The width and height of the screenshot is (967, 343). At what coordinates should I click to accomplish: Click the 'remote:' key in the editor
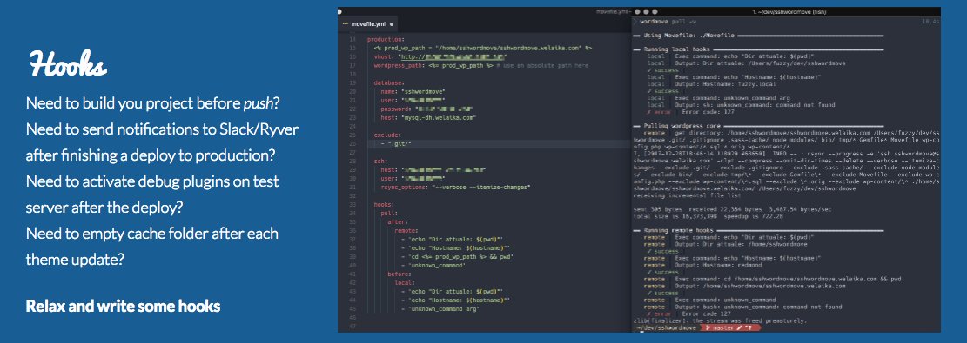point(406,230)
